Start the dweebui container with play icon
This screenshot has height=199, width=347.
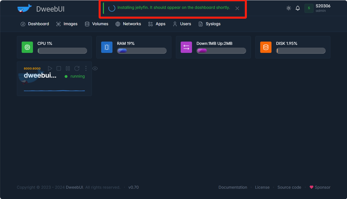tap(50, 68)
